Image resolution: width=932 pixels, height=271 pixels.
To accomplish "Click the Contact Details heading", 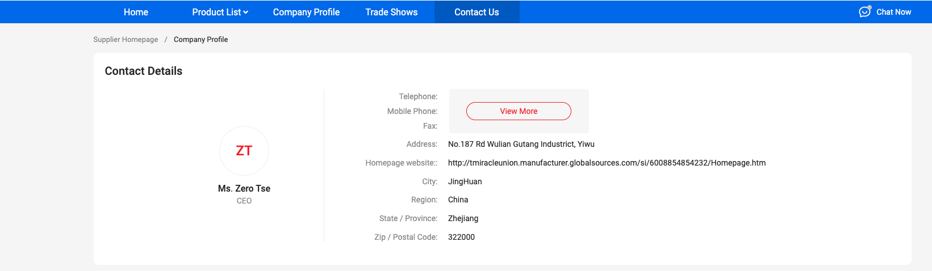I will click(x=144, y=71).
